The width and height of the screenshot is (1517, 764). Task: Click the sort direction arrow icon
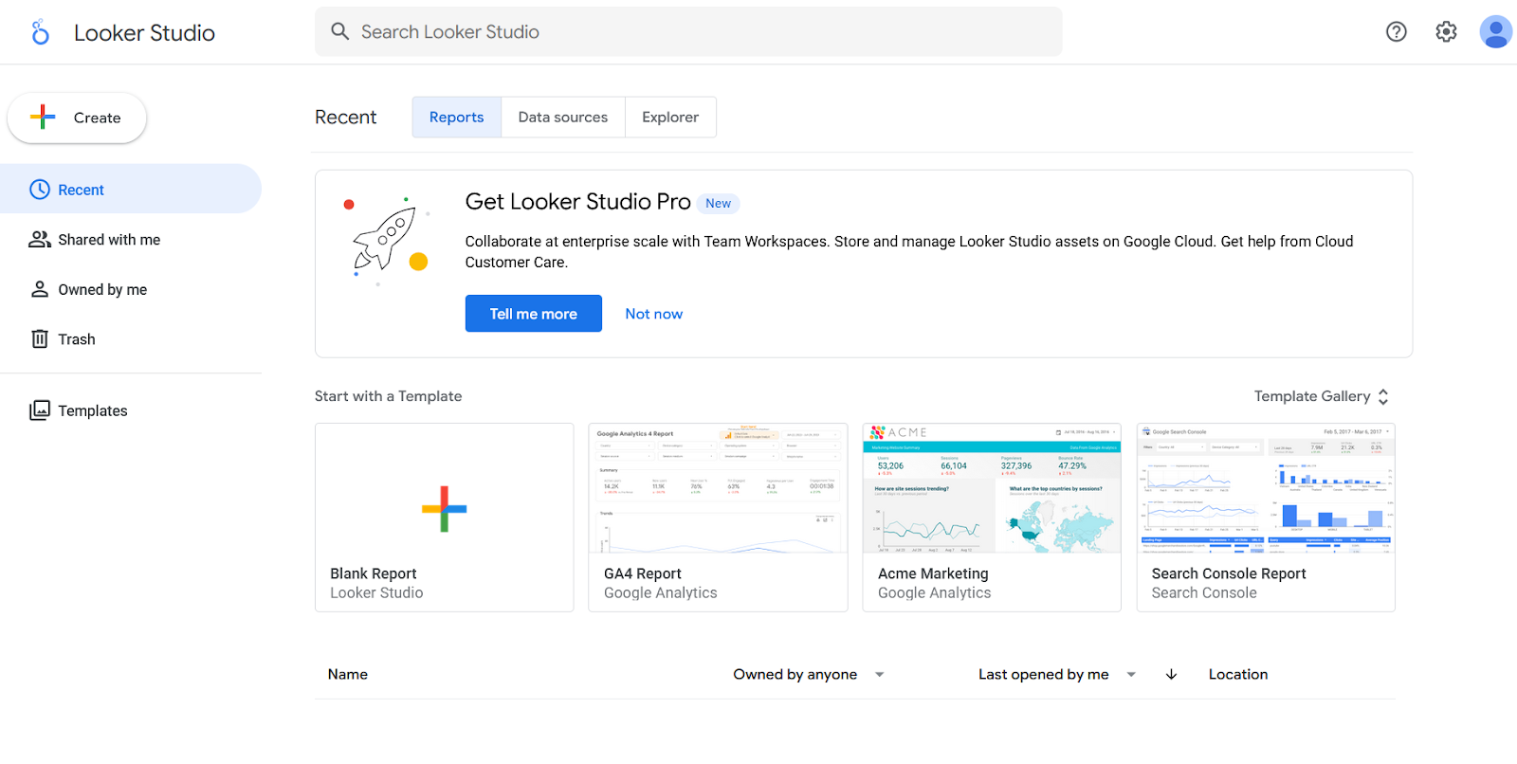pos(1171,674)
